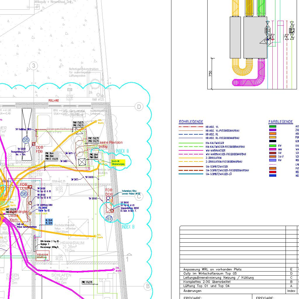This screenshot has width=299, height=299.
Task: Click the 'keine Revision nötig' red annotation
Action: click(x=110, y=144)
